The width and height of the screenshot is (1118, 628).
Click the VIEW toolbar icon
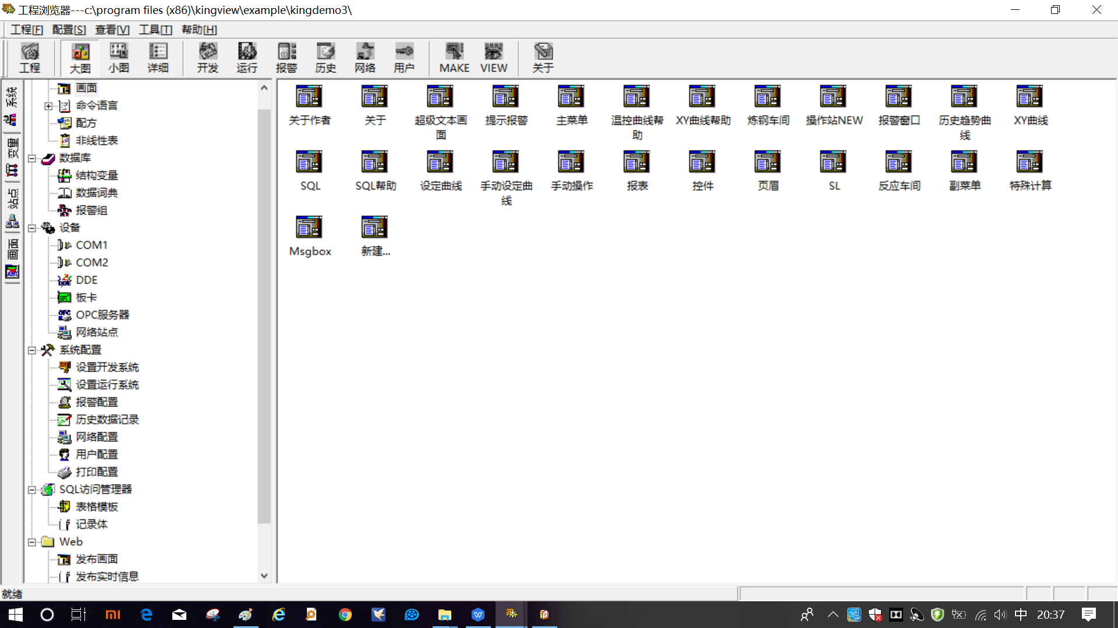(x=493, y=58)
